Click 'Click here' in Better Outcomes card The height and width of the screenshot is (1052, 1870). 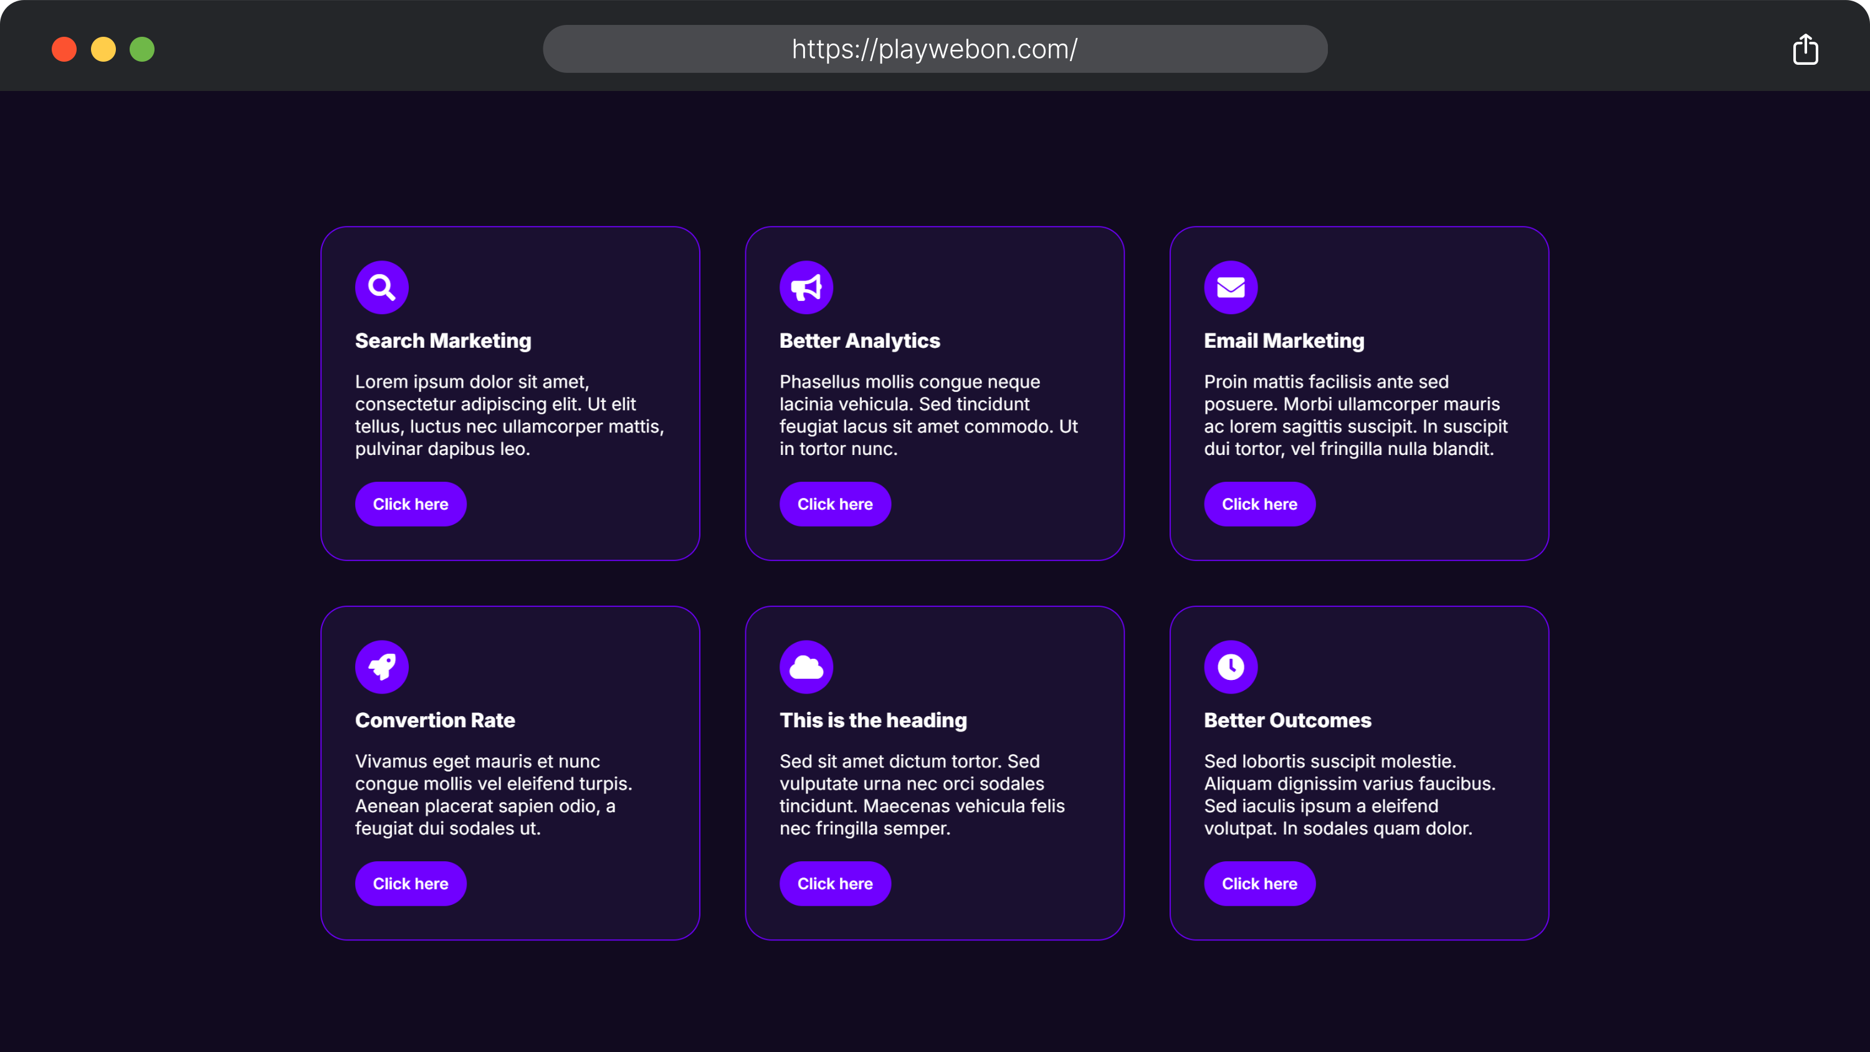pyautogui.click(x=1260, y=884)
